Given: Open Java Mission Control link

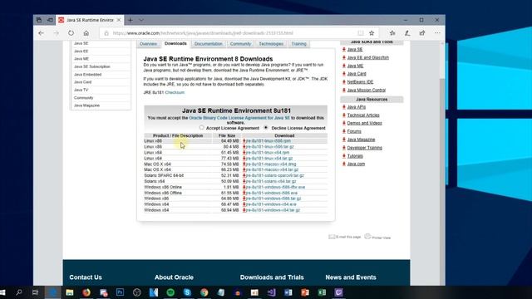Looking at the screenshot, I should [366, 90].
